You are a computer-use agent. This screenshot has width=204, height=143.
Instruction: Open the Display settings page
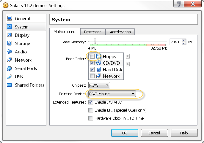point(26,35)
